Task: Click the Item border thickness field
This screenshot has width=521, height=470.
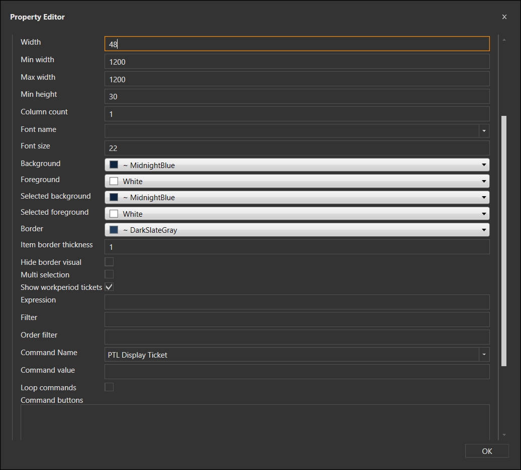Action: pos(297,247)
